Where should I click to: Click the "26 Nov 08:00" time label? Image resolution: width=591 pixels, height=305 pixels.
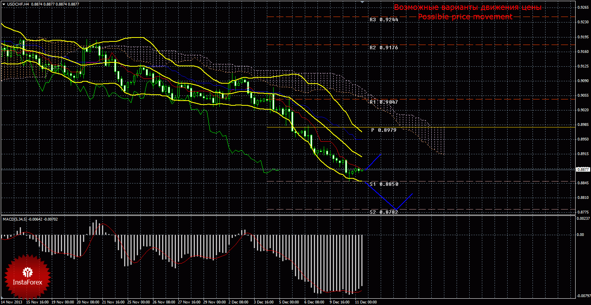(x=164, y=302)
